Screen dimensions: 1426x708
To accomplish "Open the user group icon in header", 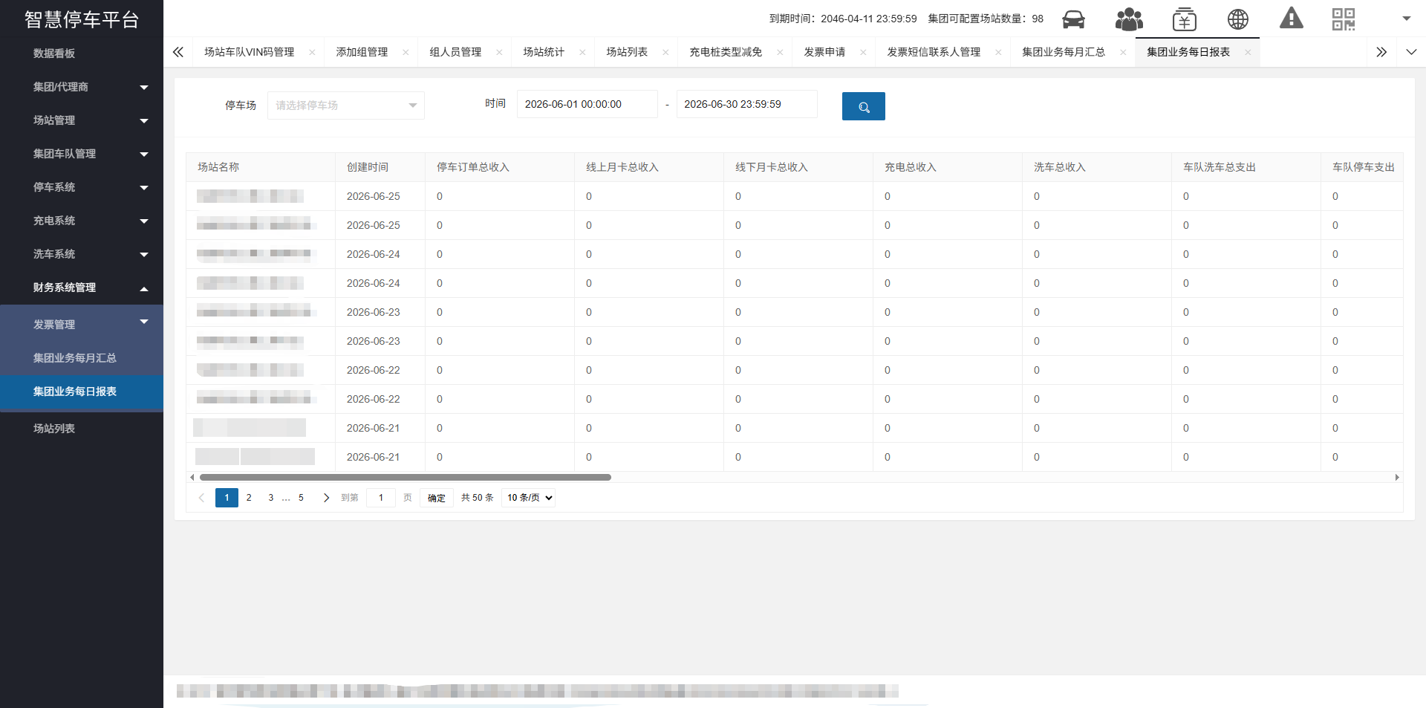I will pos(1129,19).
